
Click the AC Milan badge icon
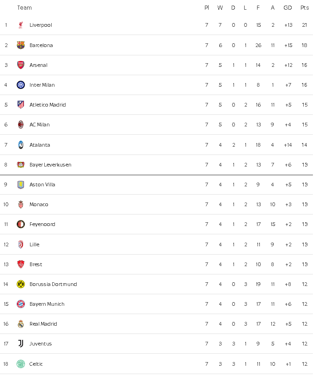[x=21, y=125]
